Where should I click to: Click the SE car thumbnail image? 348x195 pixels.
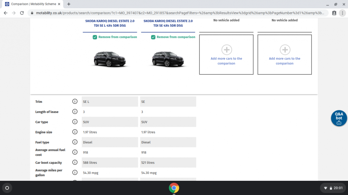[168, 59]
